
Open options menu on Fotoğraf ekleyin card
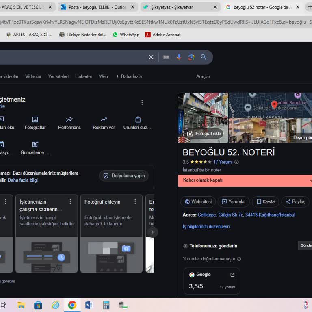(135, 202)
